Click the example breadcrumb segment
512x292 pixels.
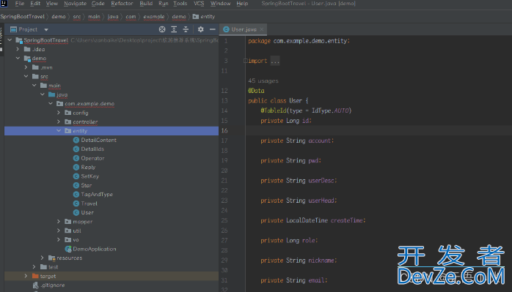click(x=154, y=17)
